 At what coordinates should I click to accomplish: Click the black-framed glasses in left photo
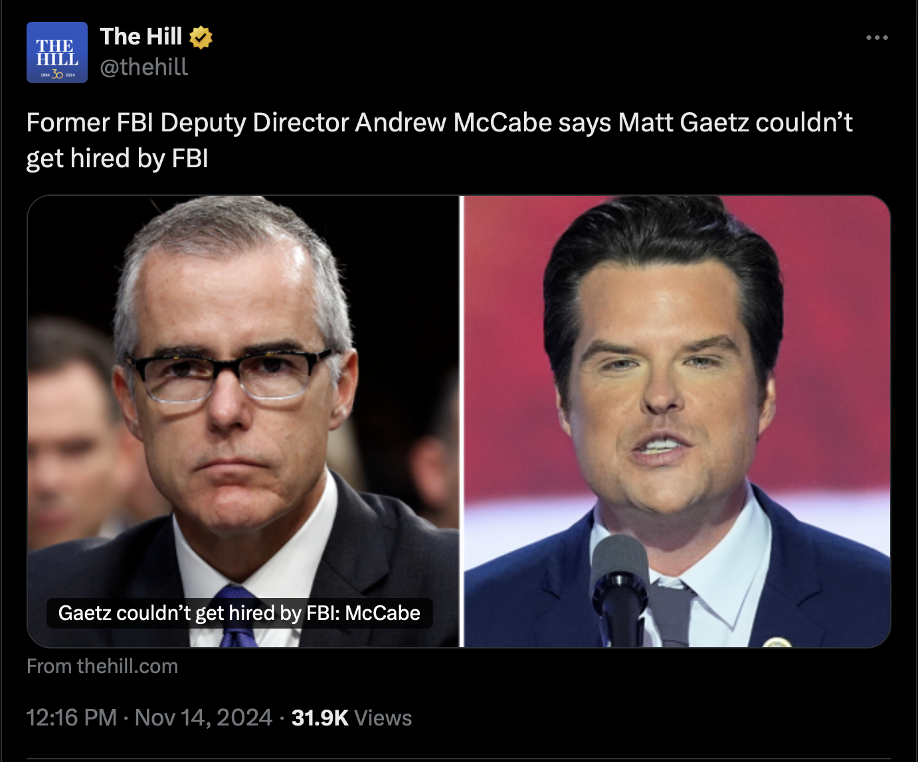coord(230,374)
